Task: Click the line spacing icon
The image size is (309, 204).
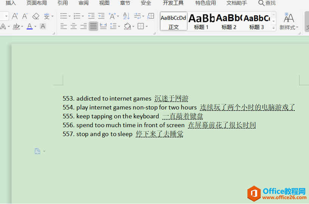Action: click(x=113, y=26)
